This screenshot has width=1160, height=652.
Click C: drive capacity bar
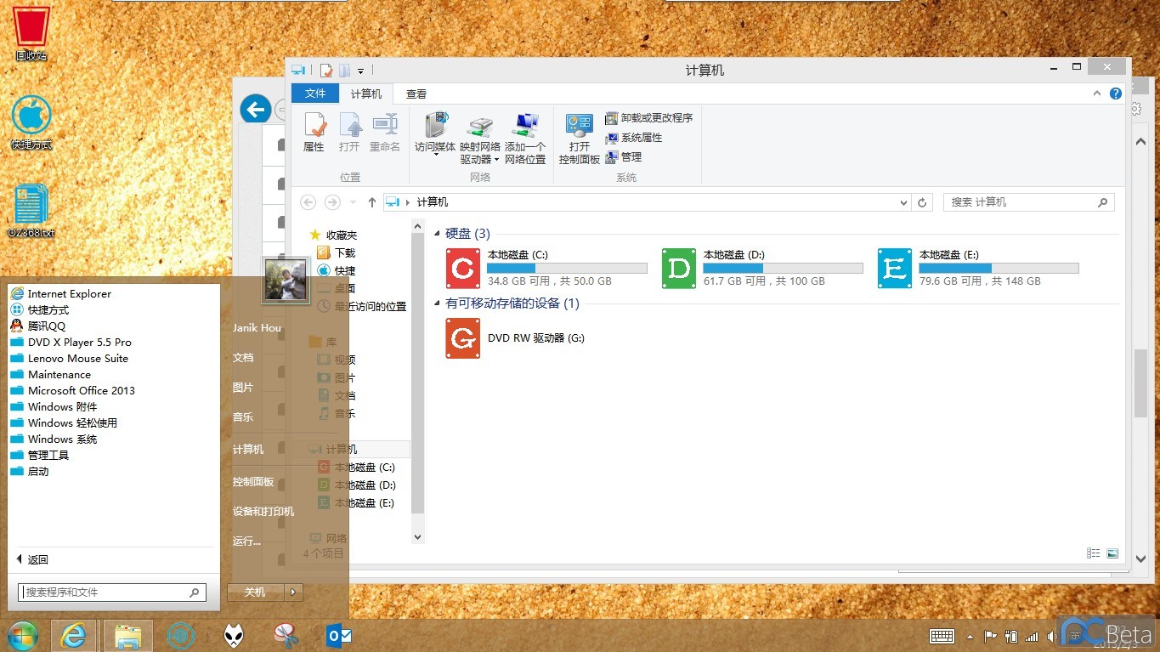(x=567, y=268)
